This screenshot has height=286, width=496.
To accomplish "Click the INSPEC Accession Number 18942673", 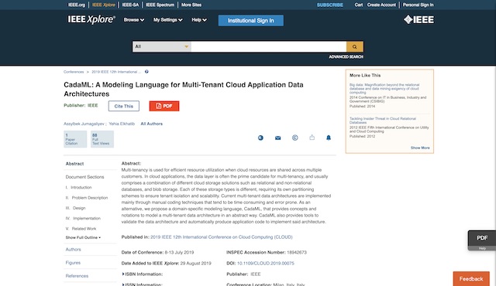I will coord(297,252).
